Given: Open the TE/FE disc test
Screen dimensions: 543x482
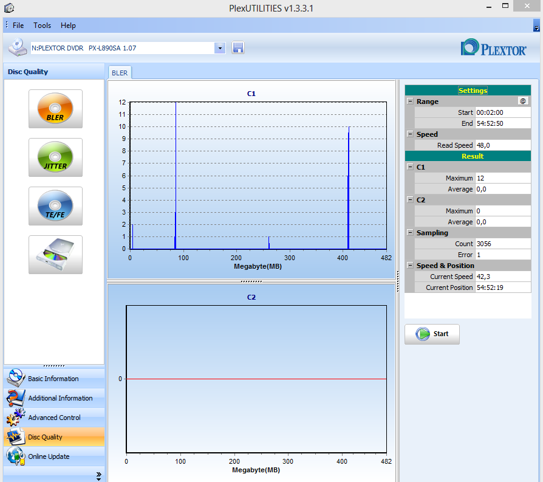Looking at the screenshot, I should point(55,206).
